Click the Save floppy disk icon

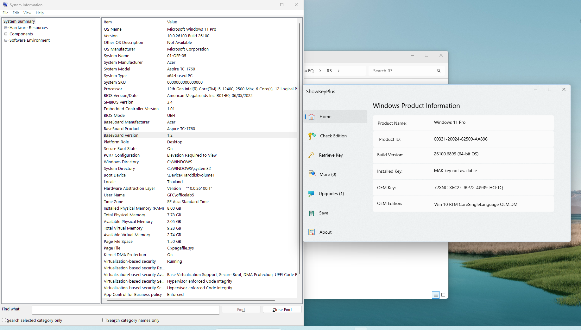click(312, 213)
